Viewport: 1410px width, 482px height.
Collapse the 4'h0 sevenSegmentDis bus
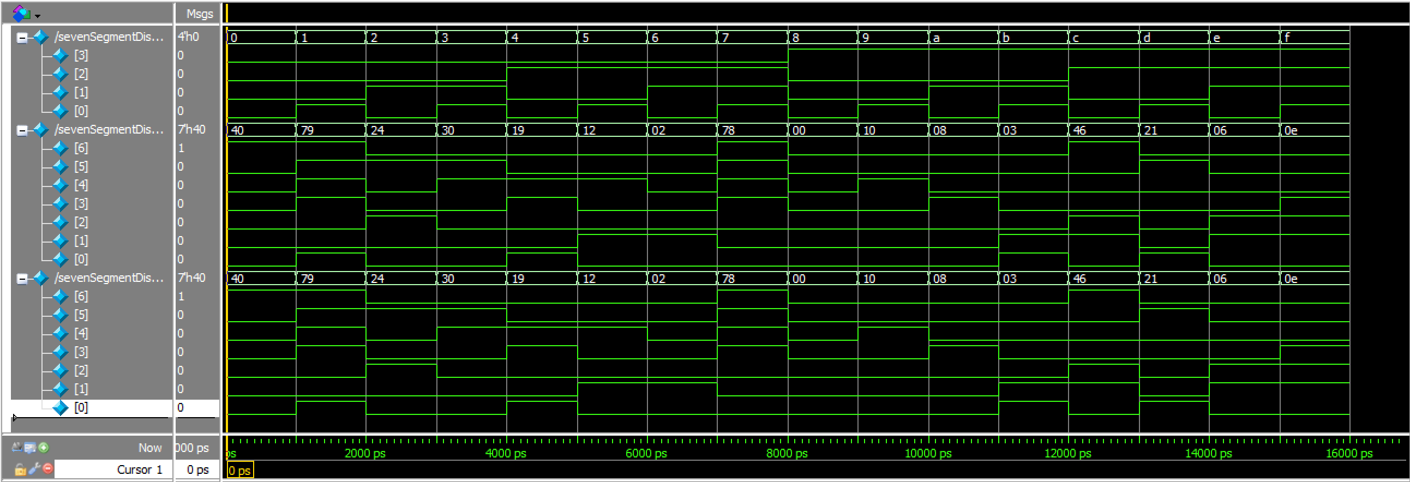[22, 38]
